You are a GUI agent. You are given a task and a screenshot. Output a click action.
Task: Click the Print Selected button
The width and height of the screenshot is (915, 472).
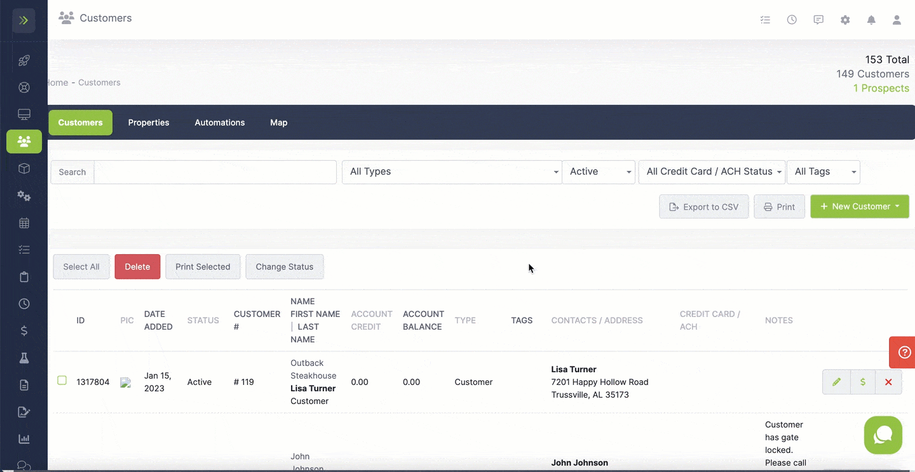203,267
